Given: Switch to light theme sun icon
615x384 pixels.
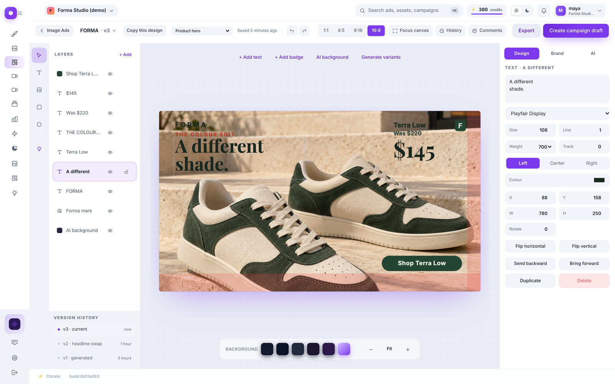Looking at the screenshot, I should pos(516,11).
